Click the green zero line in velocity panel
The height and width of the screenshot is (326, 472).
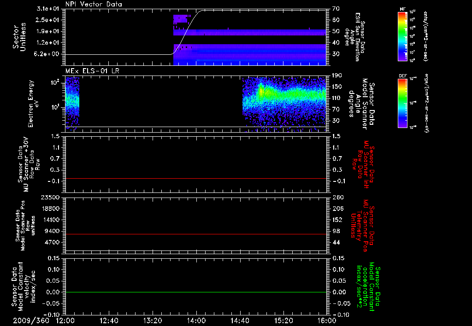[x=195, y=292]
